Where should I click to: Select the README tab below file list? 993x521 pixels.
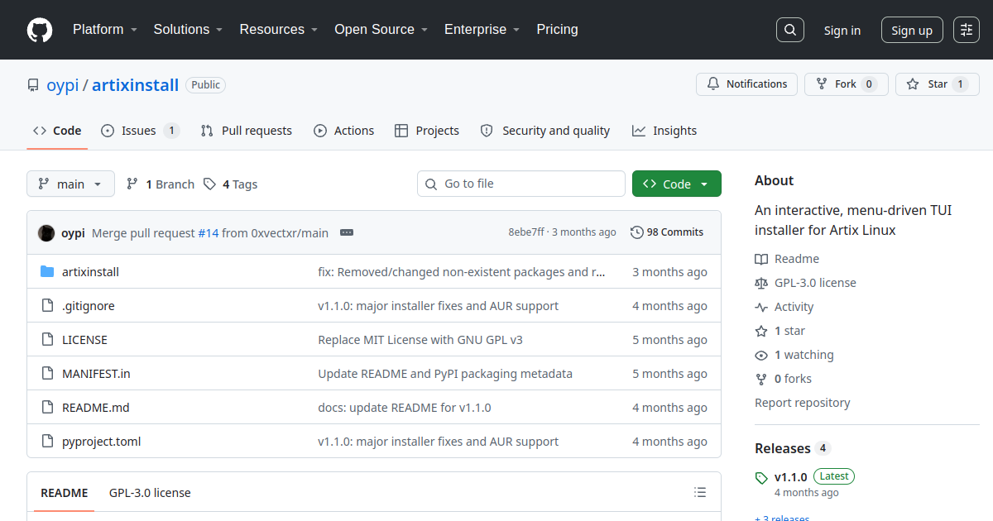(x=64, y=493)
